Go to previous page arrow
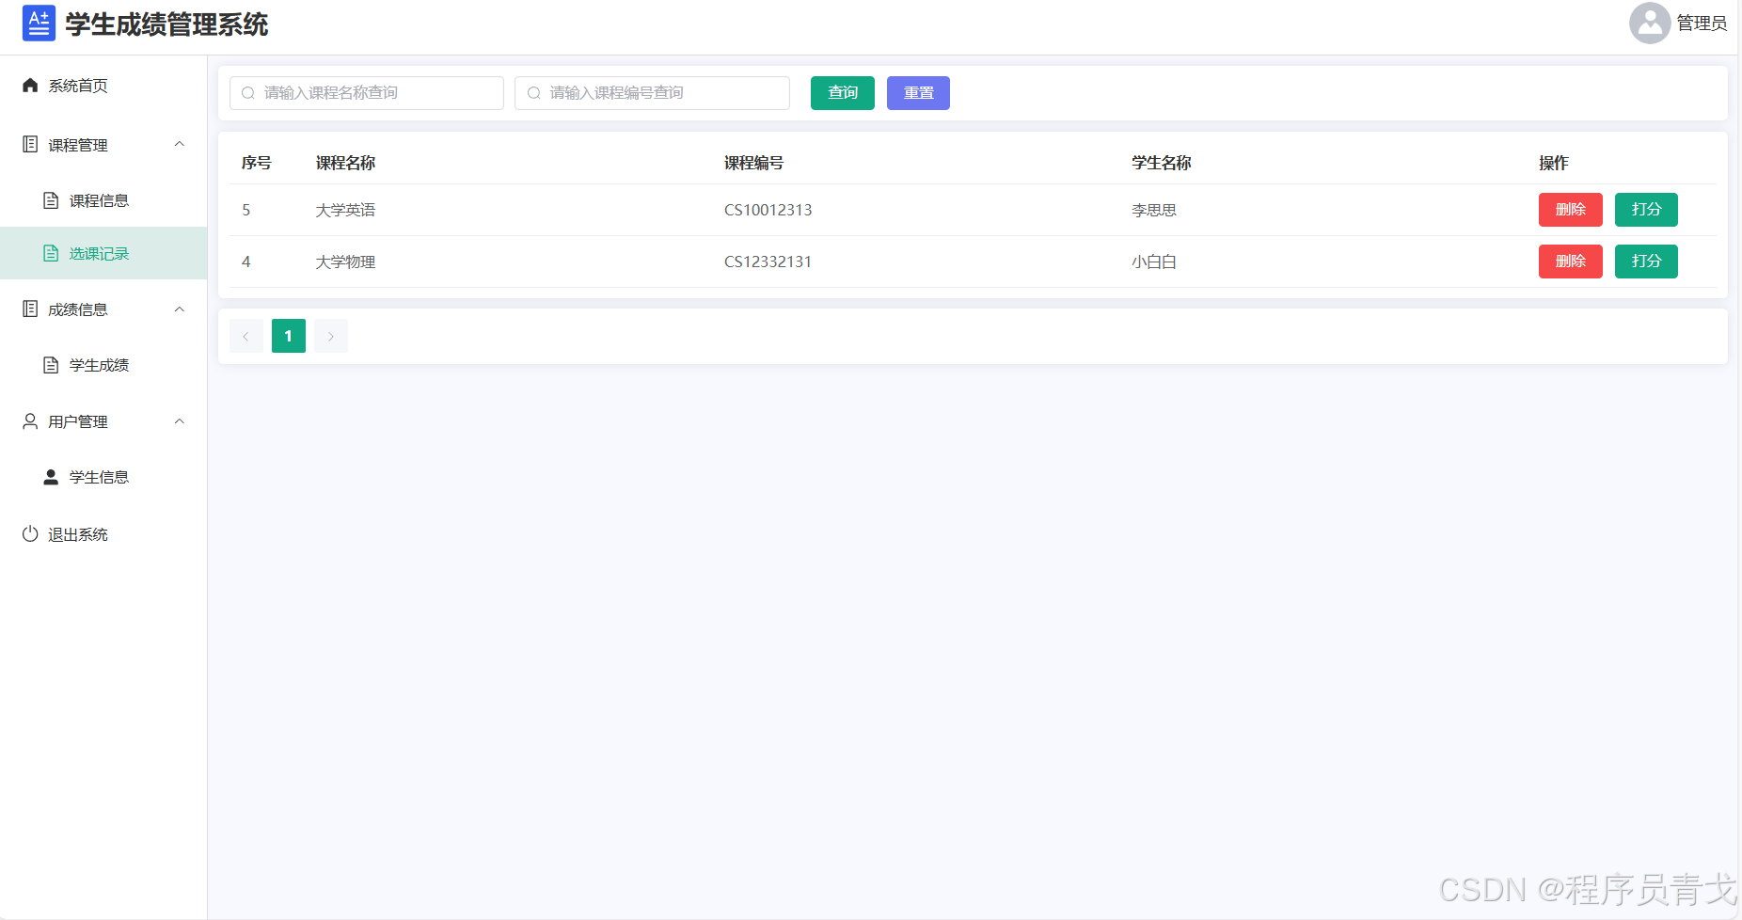This screenshot has width=1742, height=920. coord(246,336)
